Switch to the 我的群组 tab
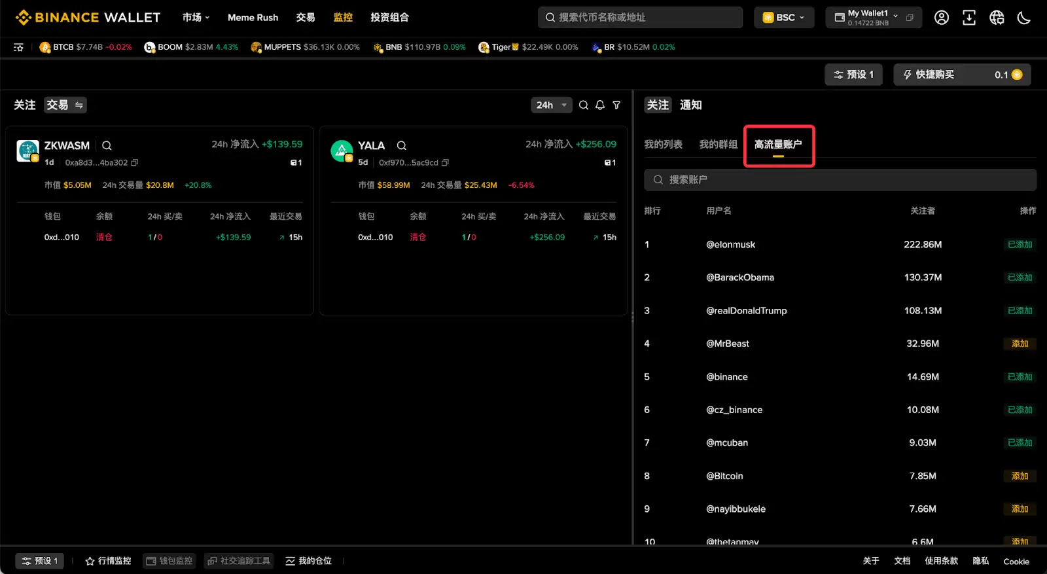This screenshot has width=1047, height=574. (x=718, y=145)
